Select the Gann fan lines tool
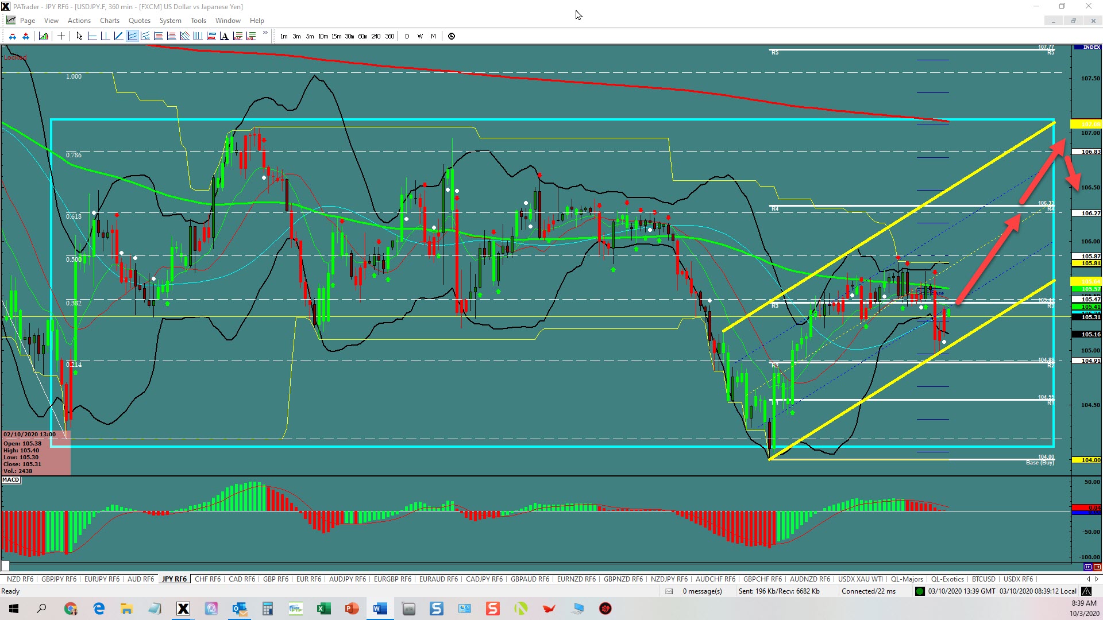Viewport: 1103px width, 620px height. point(184,36)
